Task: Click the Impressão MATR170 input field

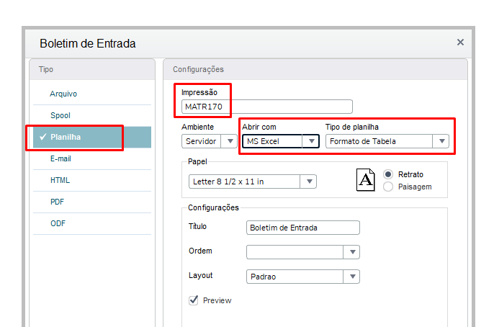Action: point(267,107)
